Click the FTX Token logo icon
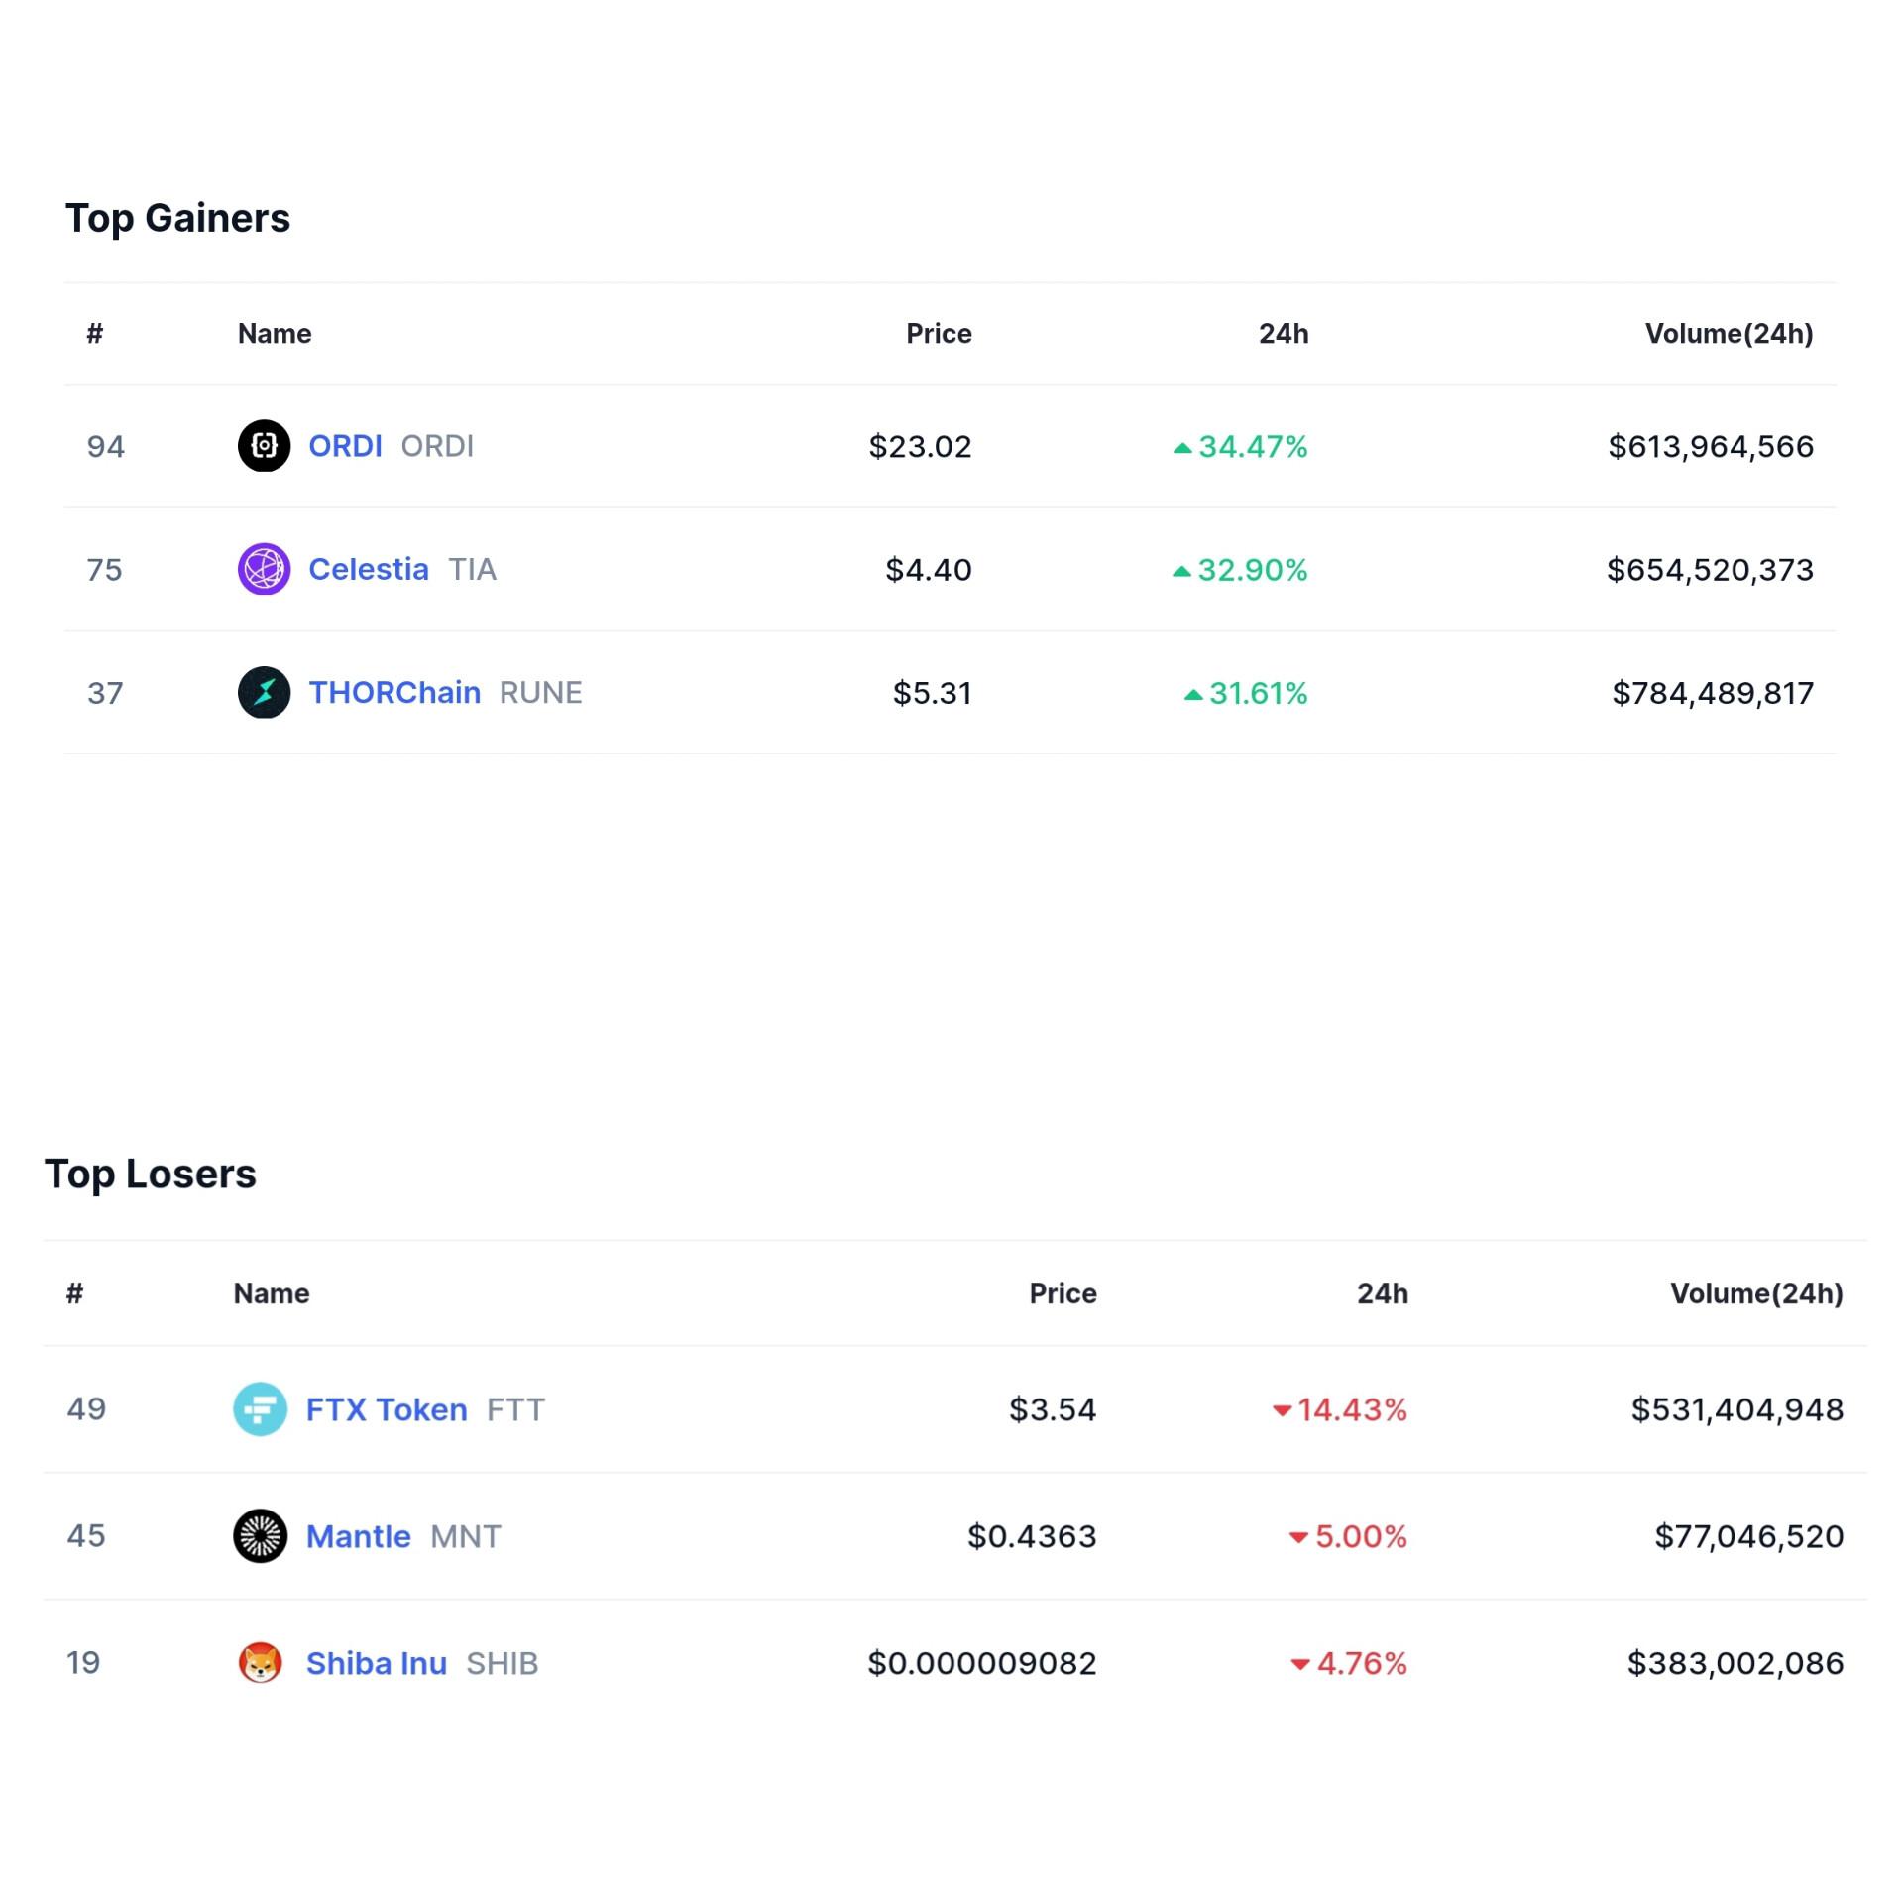 coord(260,1409)
